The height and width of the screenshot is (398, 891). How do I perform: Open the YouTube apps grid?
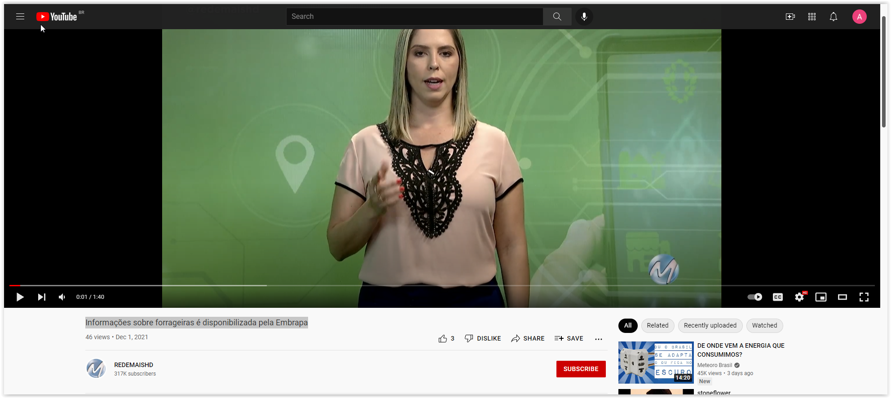click(812, 17)
